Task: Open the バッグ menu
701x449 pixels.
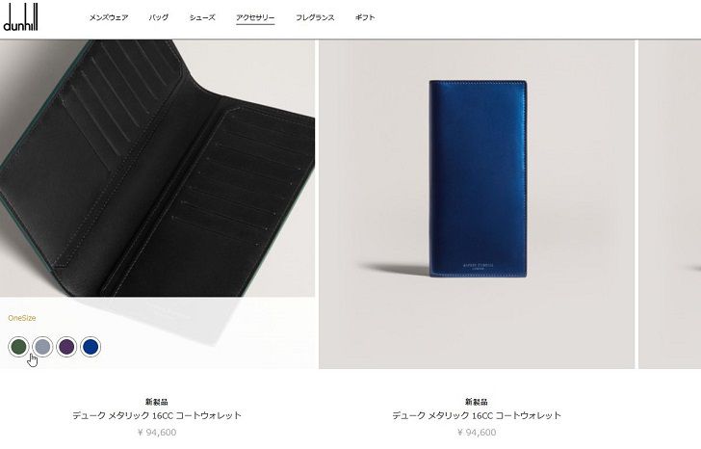Action: (x=159, y=17)
